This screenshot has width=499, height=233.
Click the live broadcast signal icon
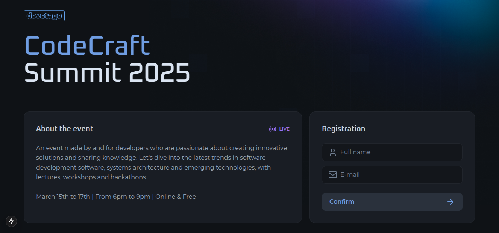click(273, 129)
